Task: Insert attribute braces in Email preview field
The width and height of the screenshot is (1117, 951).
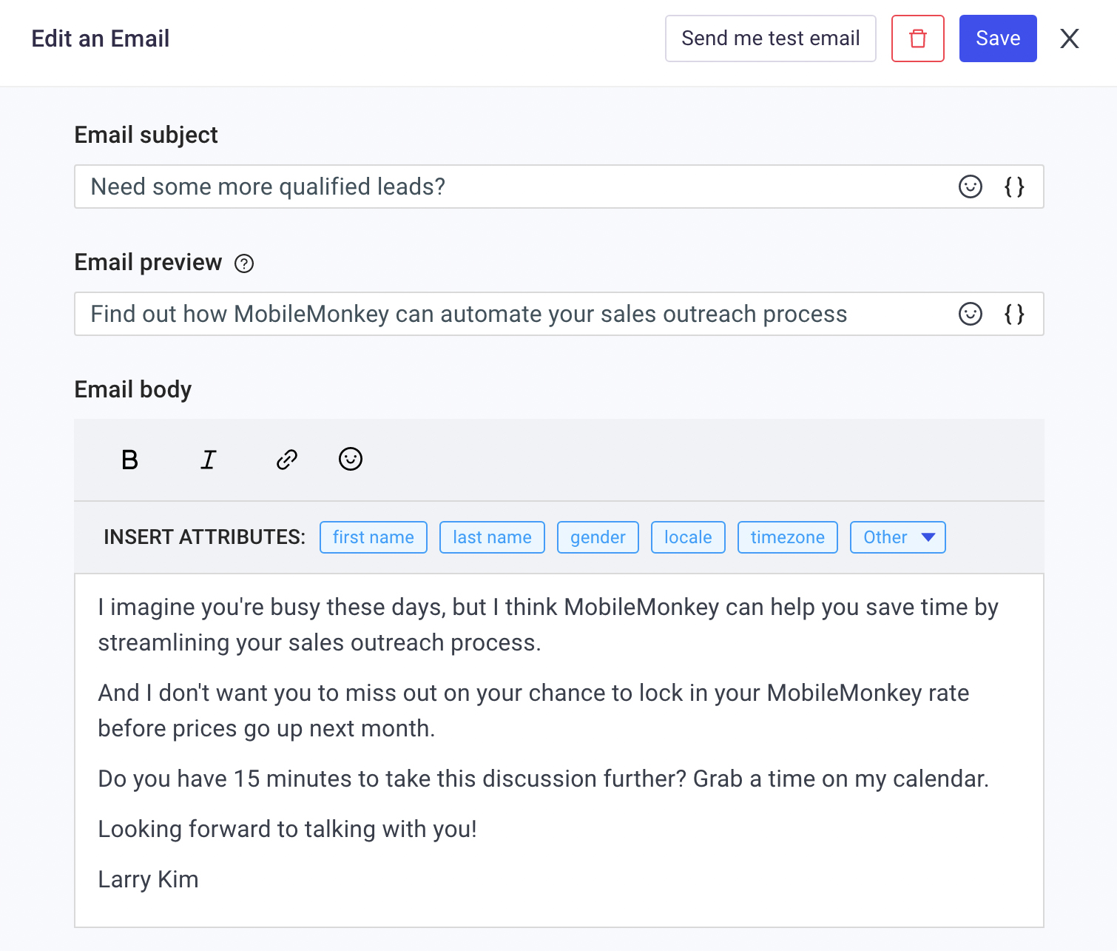Action: coord(1014,314)
